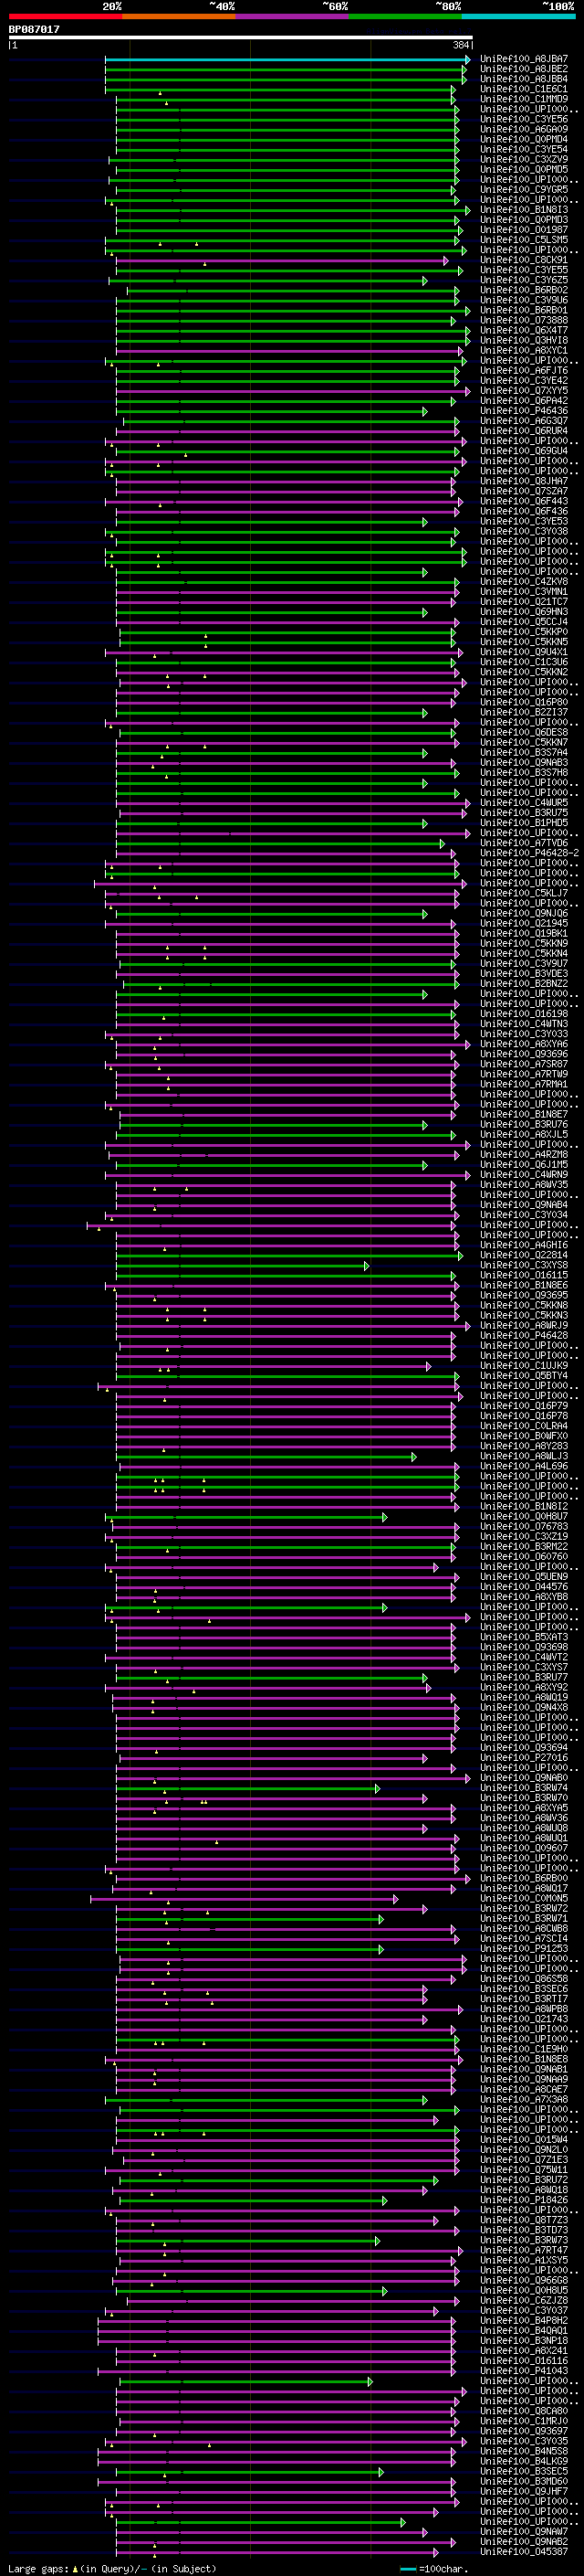Click the cyan ~100% identity legend segment
This screenshot has height=2576, width=584.
tap(518, 17)
